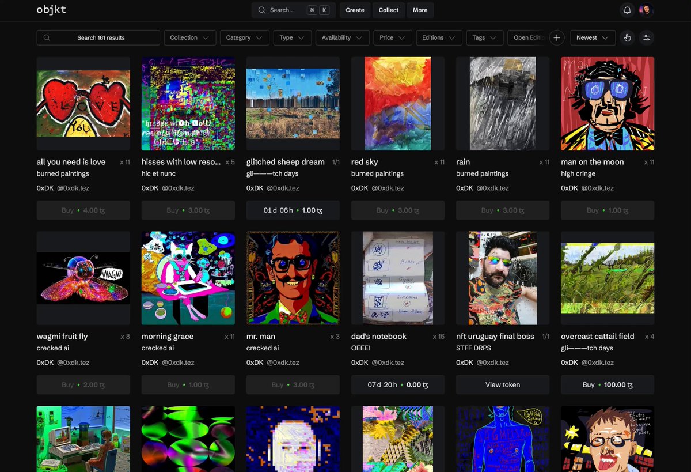Open the hisses with low reso... title
Screen dimensions: 691x472
point(181,162)
